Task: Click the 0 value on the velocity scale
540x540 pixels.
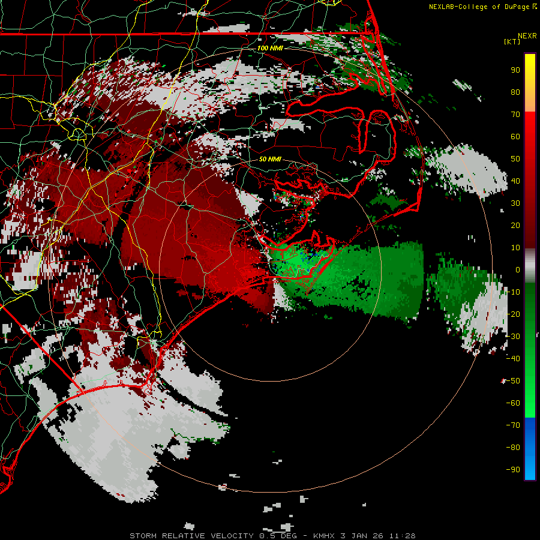Action: tap(518, 270)
